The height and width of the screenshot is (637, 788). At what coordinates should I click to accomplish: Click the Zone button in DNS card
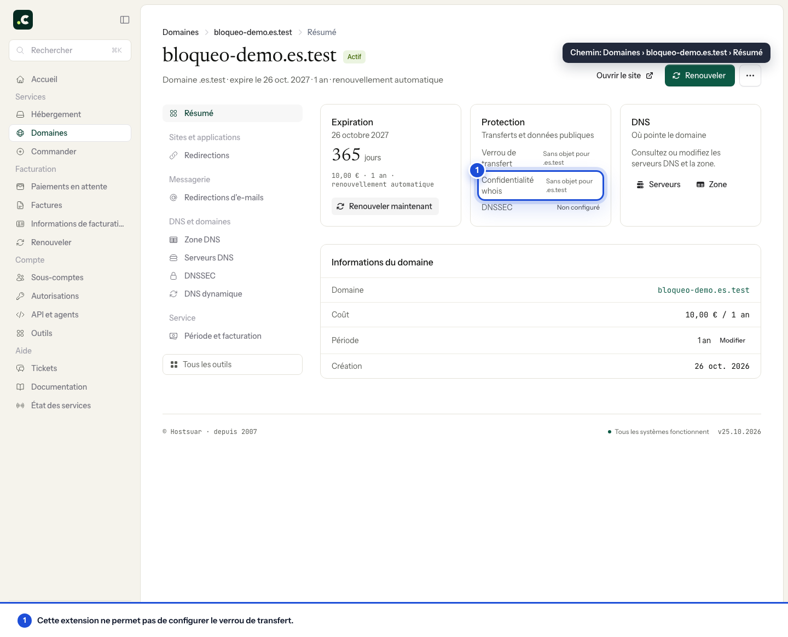(x=712, y=184)
